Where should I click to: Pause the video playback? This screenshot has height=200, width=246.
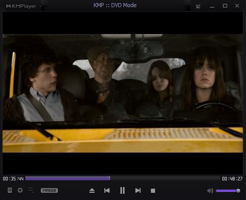(x=122, y=191)
